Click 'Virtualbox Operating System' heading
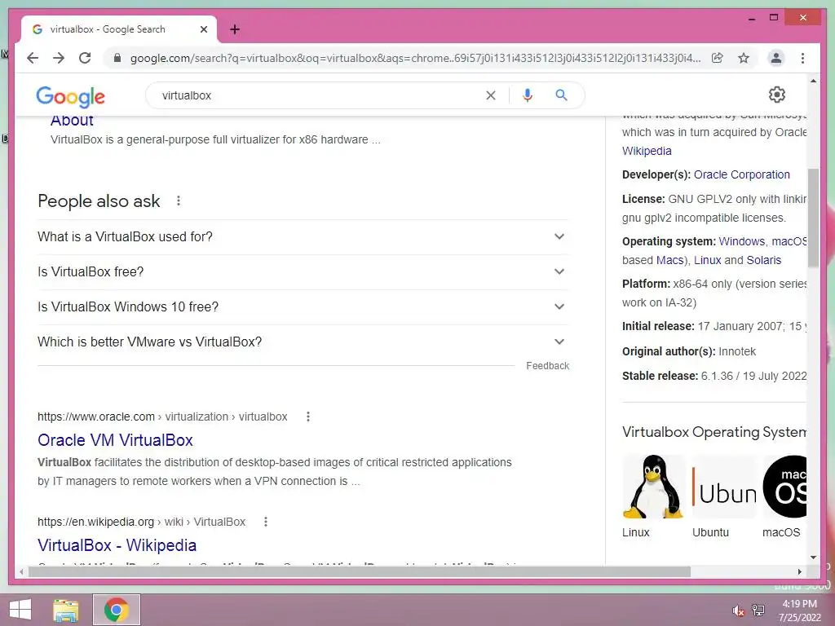 click(x=714, y=432)
